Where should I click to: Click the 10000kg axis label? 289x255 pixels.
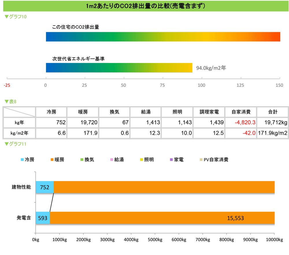point(275,240)
